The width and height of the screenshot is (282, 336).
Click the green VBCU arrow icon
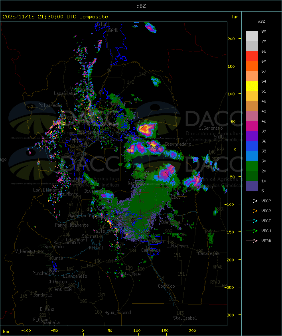coord(252,231)
